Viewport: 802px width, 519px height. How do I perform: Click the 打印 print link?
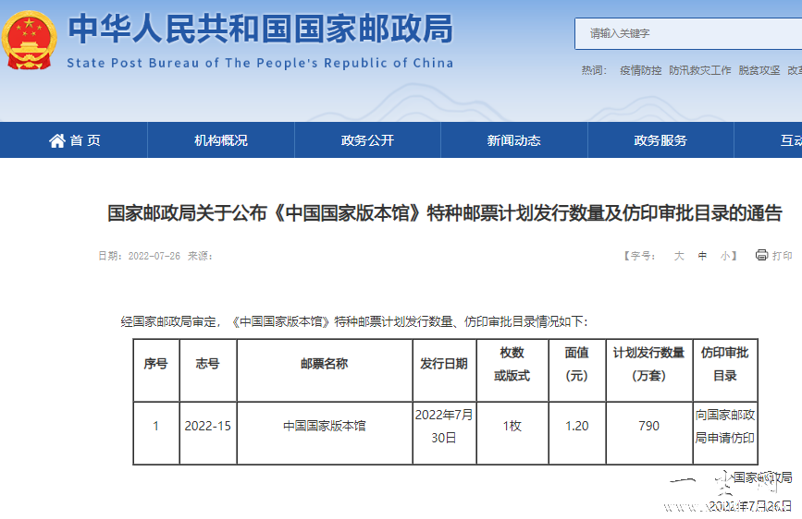(x=782, y=256)
